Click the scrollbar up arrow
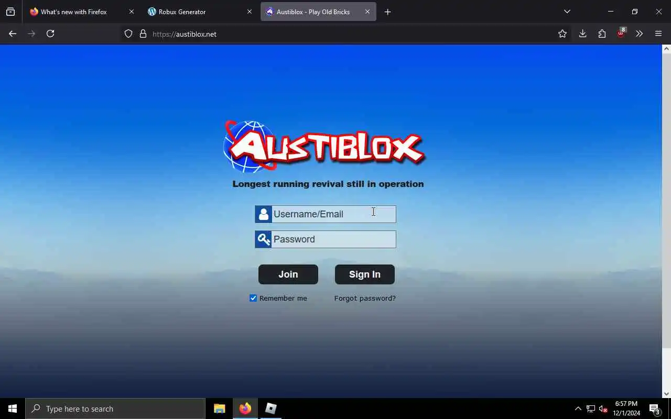Image resolution: width=671 pixels, height=419 pixels. [x=666, y=49]
